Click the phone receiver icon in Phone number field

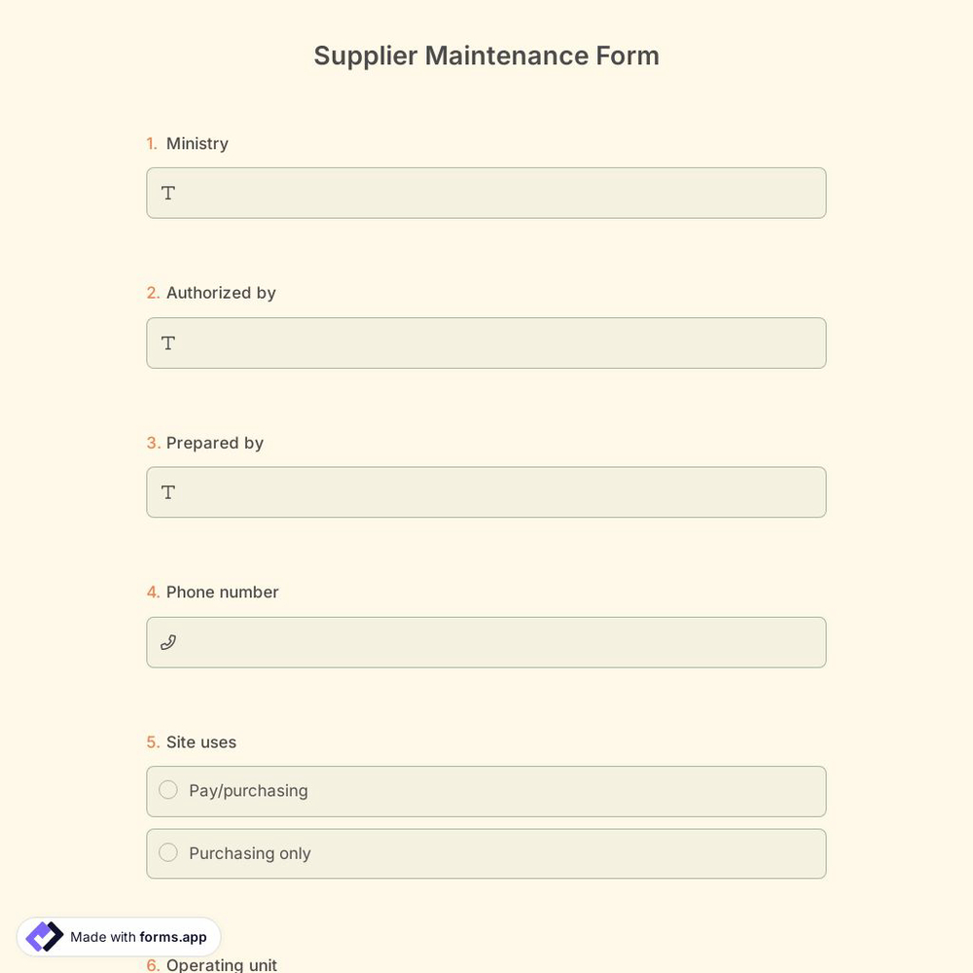coord(167,642)
